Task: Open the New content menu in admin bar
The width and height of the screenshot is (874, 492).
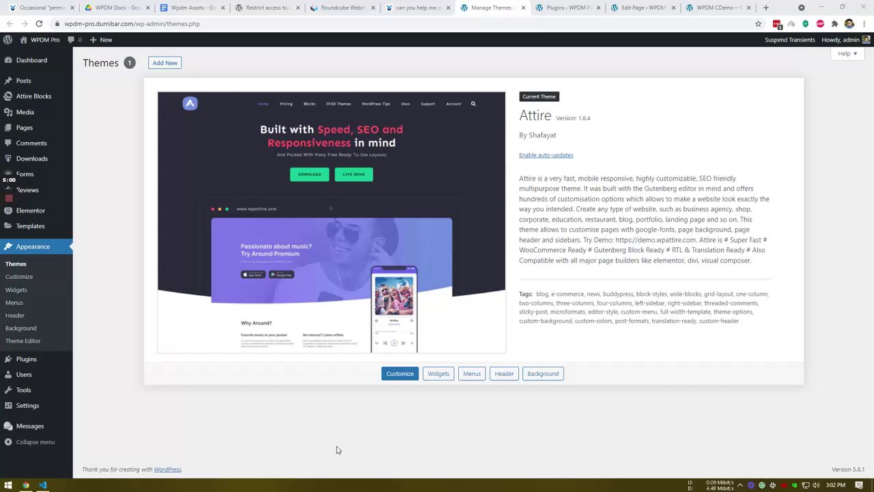Action: (x=100, y=40)
